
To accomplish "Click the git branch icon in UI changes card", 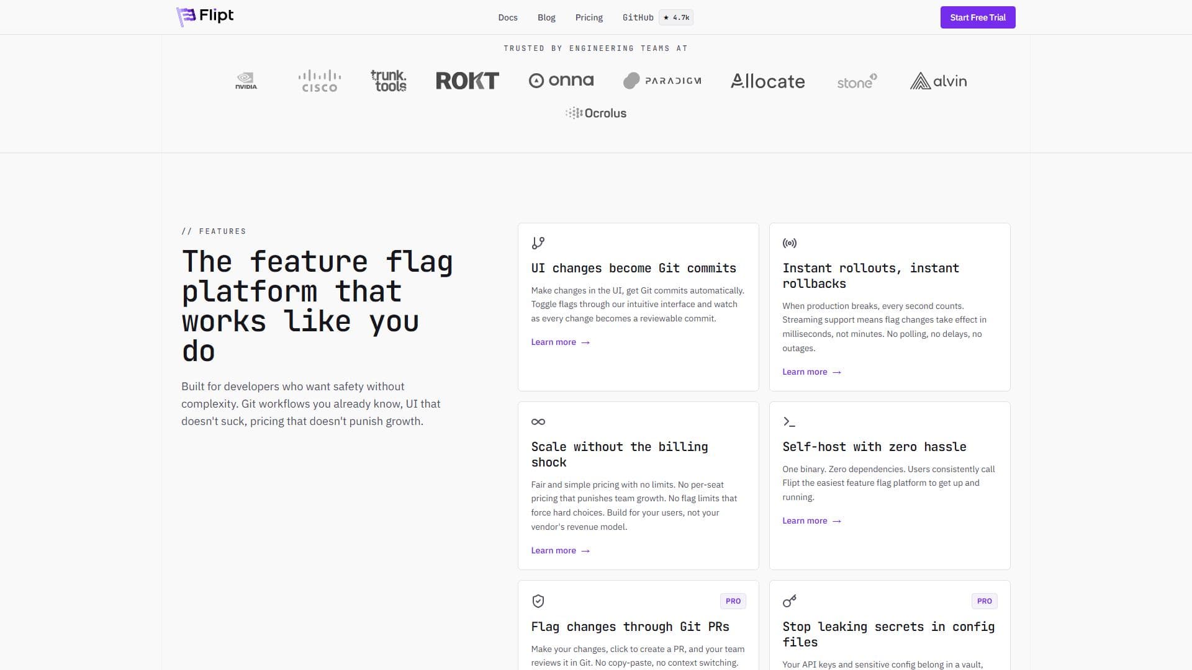I will click(x=538, y=243).
